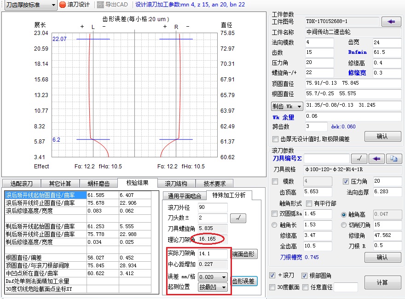Click the 计算 button
The height and width of the screenshot is (299, 405).
(382, 282)
